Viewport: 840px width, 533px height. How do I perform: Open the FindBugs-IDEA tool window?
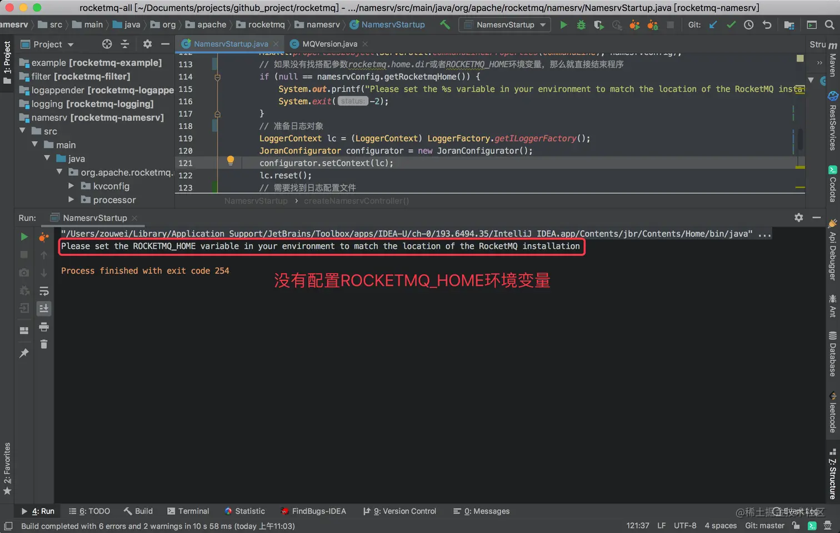pos(313,511)
